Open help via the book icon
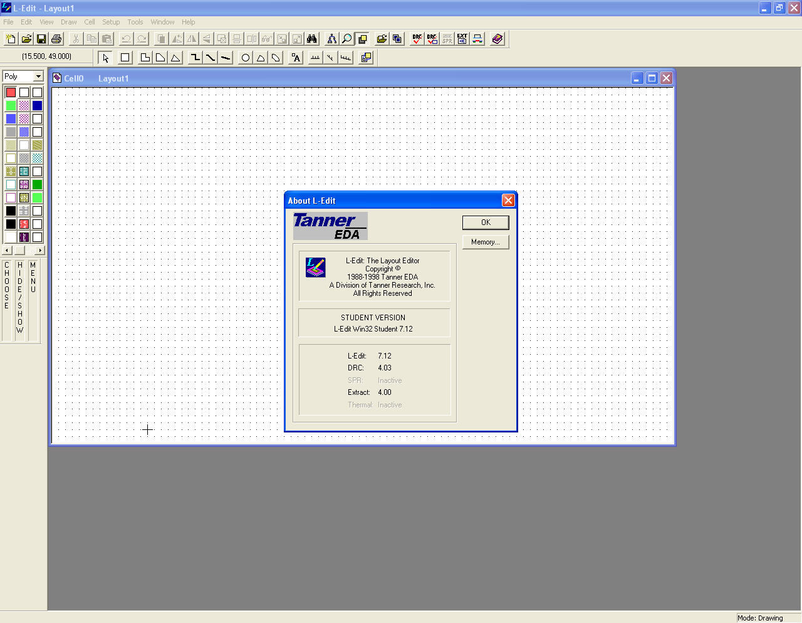 tap(497, 39)
